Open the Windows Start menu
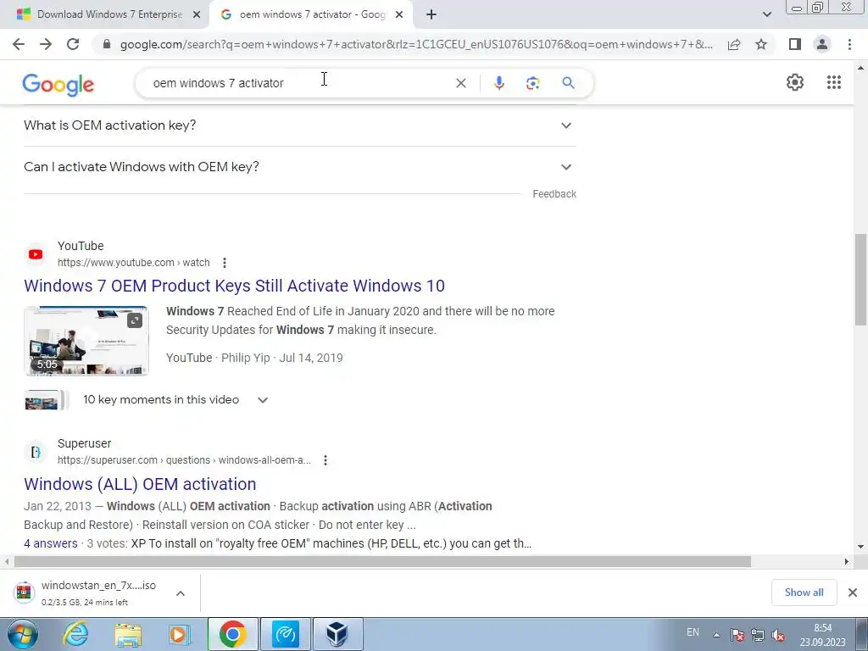Screen dimensions: 868x651 click(x=22, y=634)
